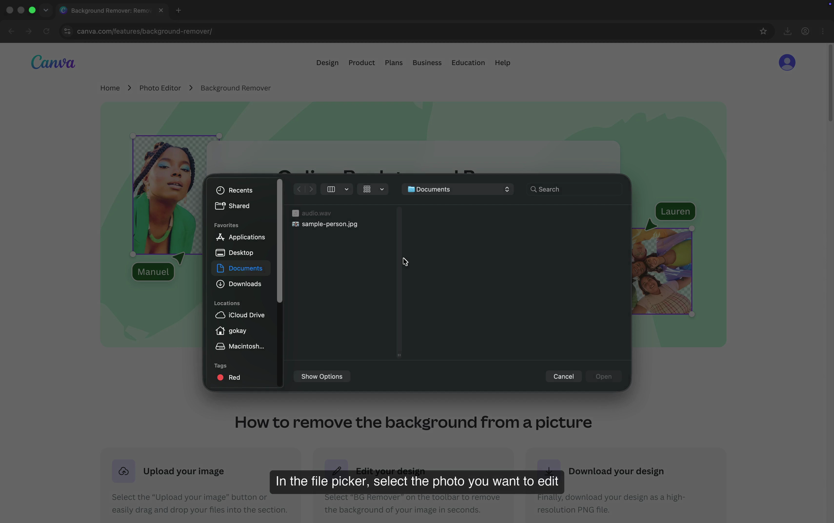Click the browser downloads icon
Image resolution: width=834 pixels, height=523 pixels.
point(788,31)
